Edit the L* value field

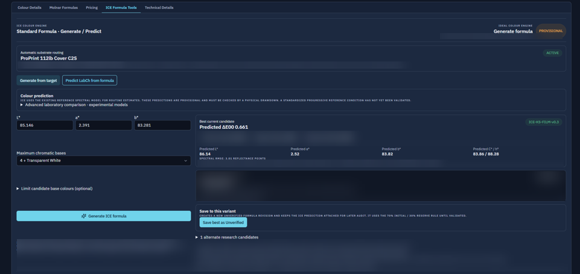click(x=45, y=125)
